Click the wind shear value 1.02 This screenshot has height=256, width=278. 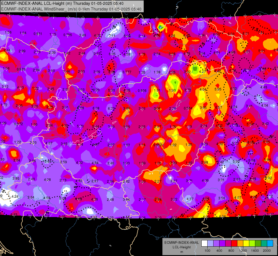173,145
